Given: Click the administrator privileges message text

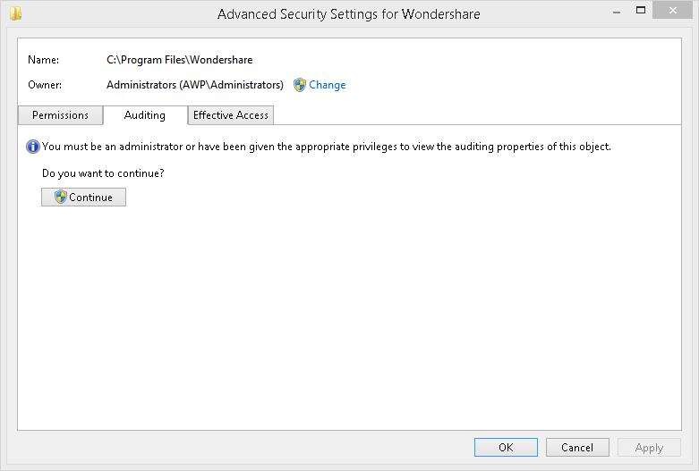Looking at the screenshot, I should coord(327,147).
